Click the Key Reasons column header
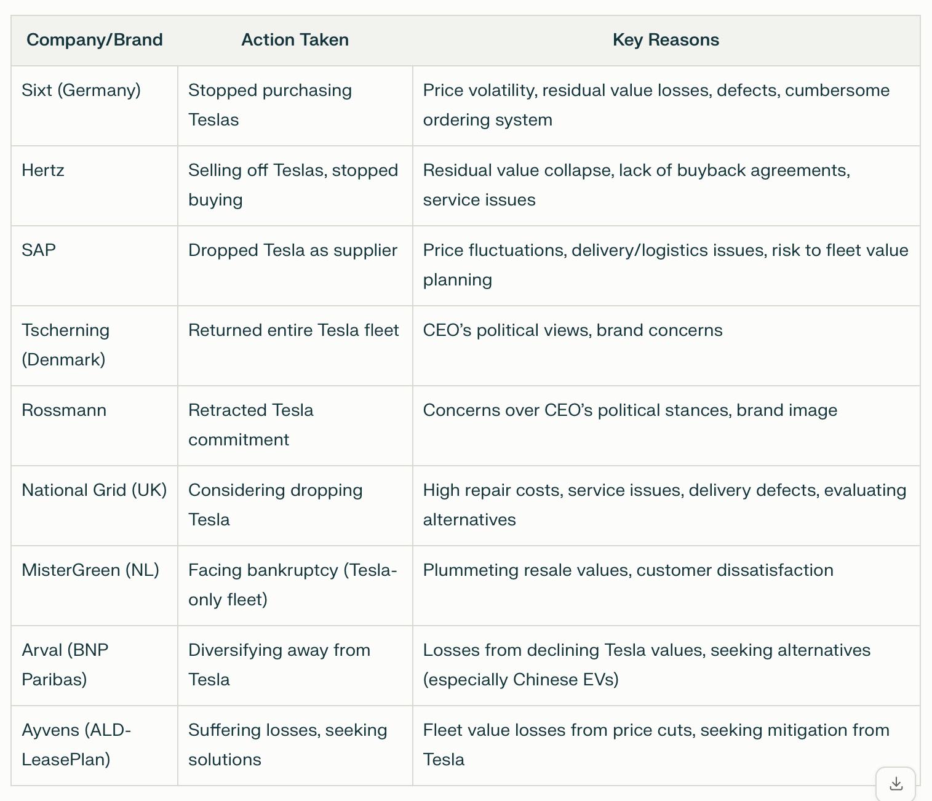Viewport: 932px width, 801px height. 666,40
